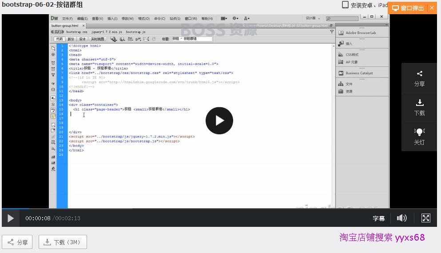Click the 源代码 source button
Image resolution: width=441 pixels, height=253 pixels.
[57, 32]
